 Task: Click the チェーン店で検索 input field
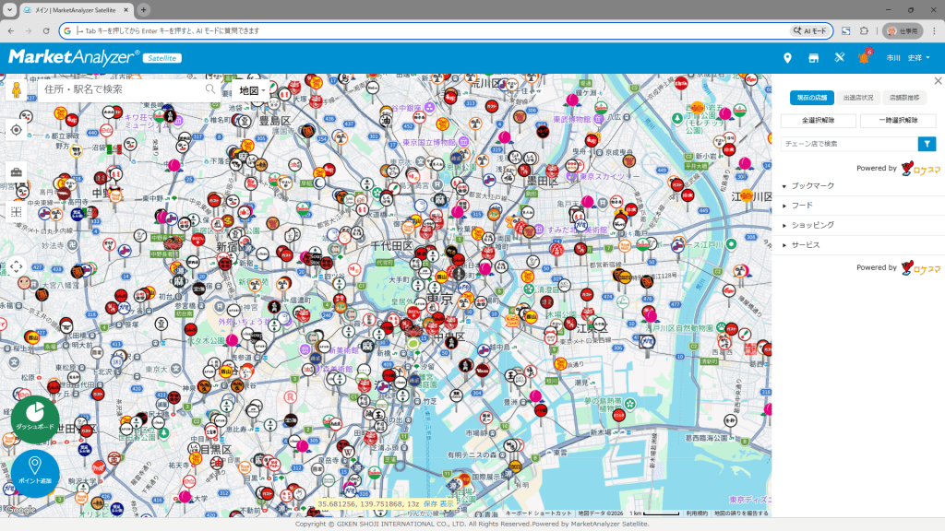click(848, 144)
